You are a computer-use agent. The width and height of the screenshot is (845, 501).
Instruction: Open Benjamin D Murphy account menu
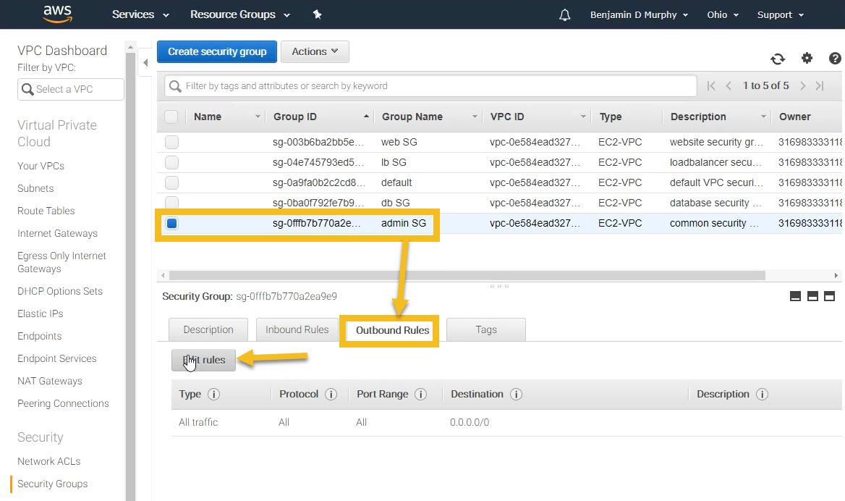coord(639,15)
